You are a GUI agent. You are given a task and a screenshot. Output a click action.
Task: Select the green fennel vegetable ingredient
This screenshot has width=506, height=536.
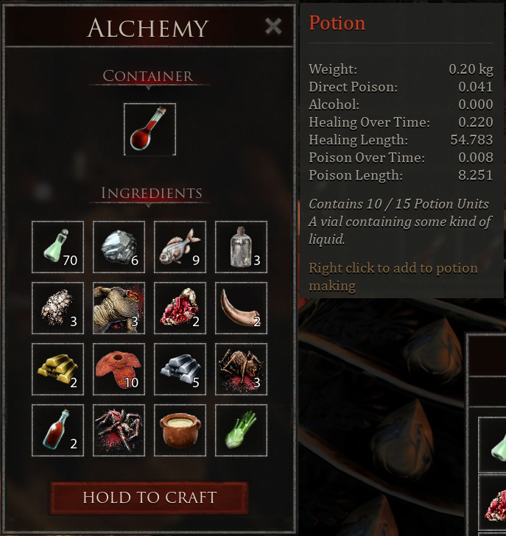tap(241, 431)
